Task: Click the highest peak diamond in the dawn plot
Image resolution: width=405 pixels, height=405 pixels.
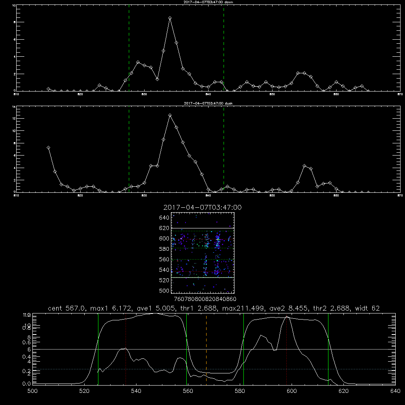Action: tap(170, 18)
